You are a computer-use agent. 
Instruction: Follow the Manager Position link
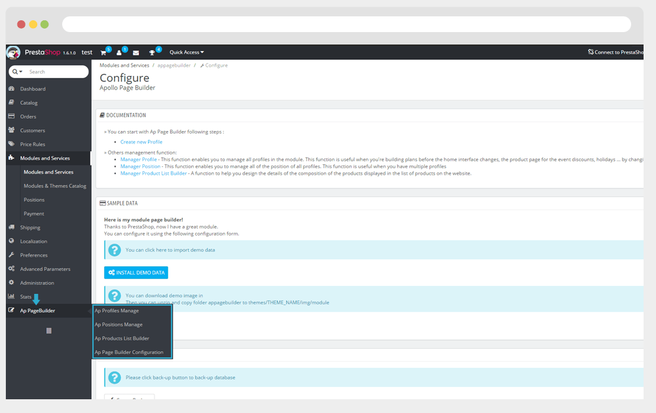[x=140, y=166]
